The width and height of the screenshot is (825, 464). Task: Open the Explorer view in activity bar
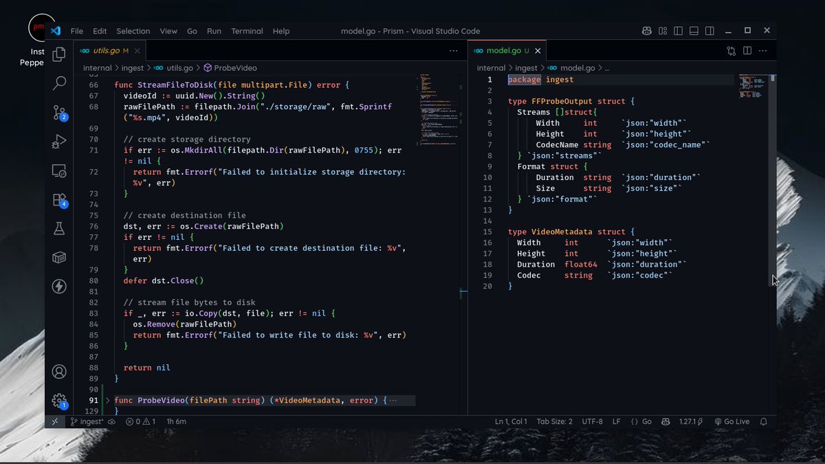coord(59,54)
